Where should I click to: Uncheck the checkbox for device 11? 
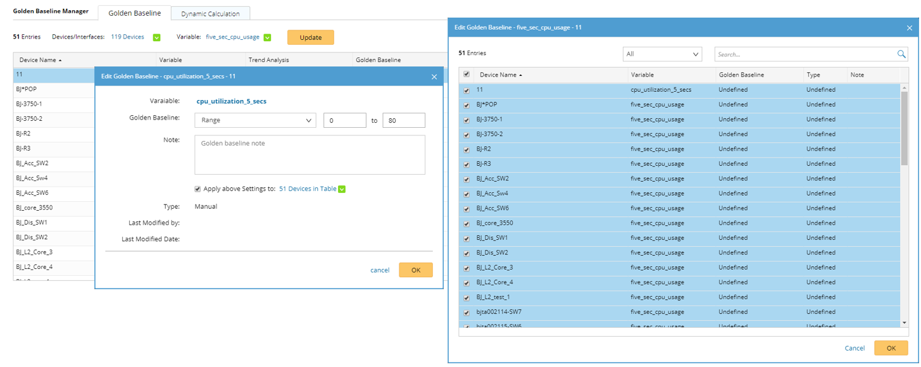467,90
